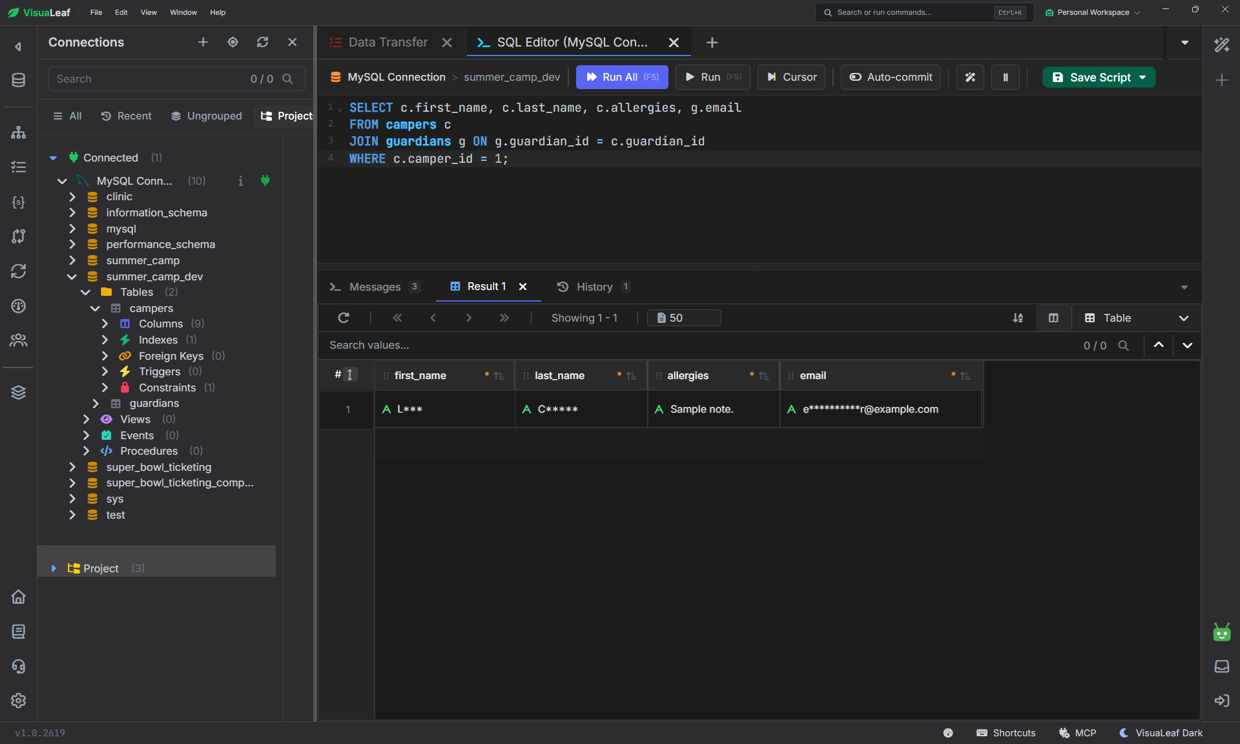Expand the clinic database node

click(72, 196)
